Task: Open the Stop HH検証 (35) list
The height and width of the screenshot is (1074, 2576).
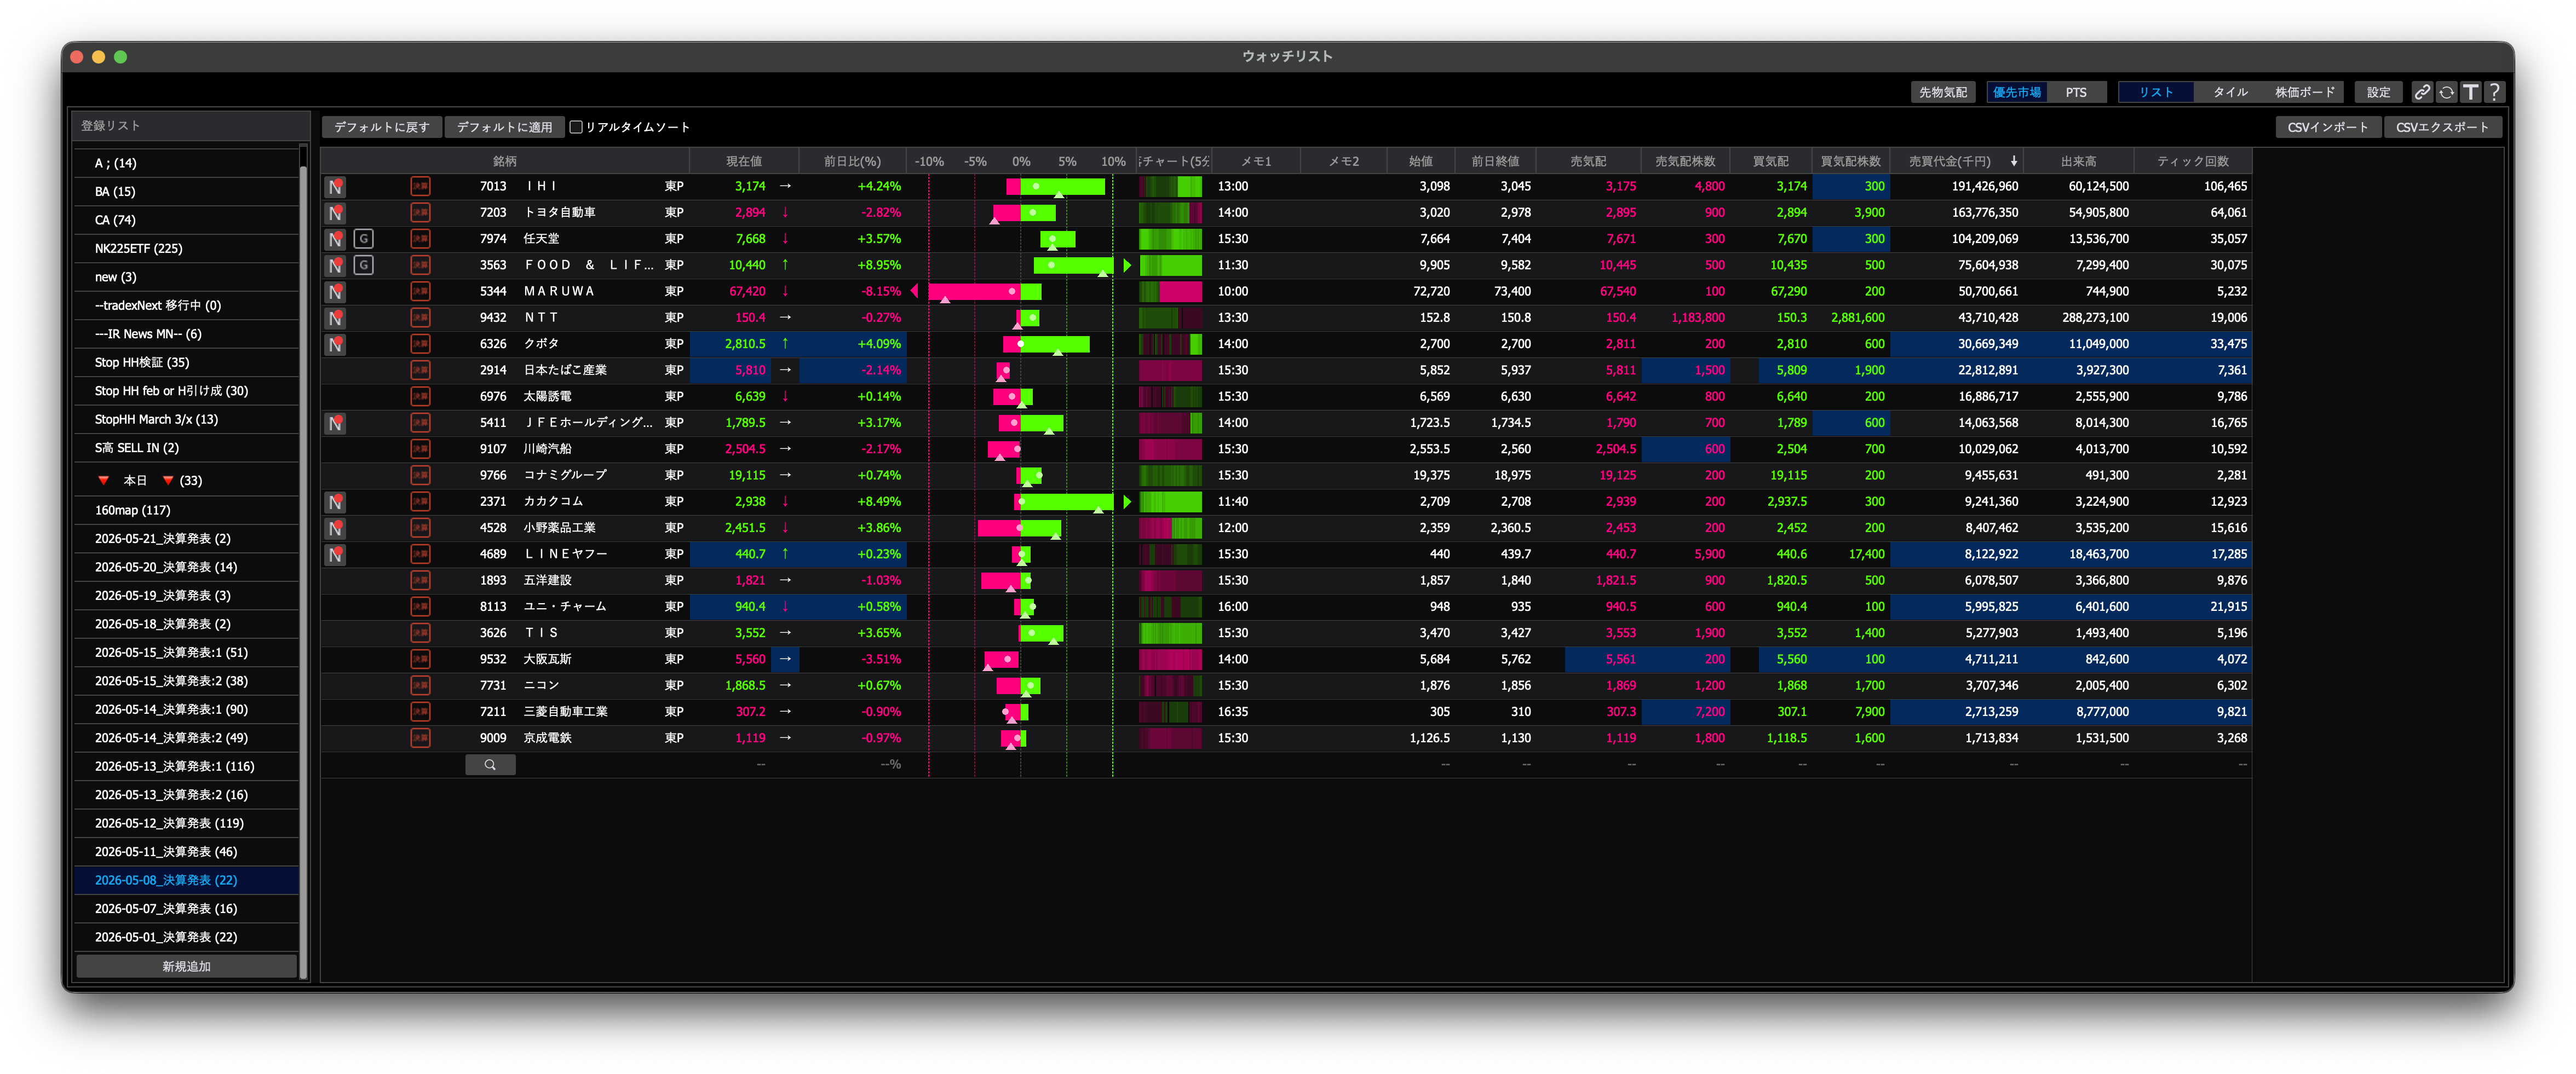Action: coord(186,362)
